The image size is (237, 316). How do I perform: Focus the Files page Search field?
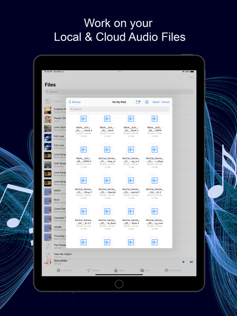(119, 92)
